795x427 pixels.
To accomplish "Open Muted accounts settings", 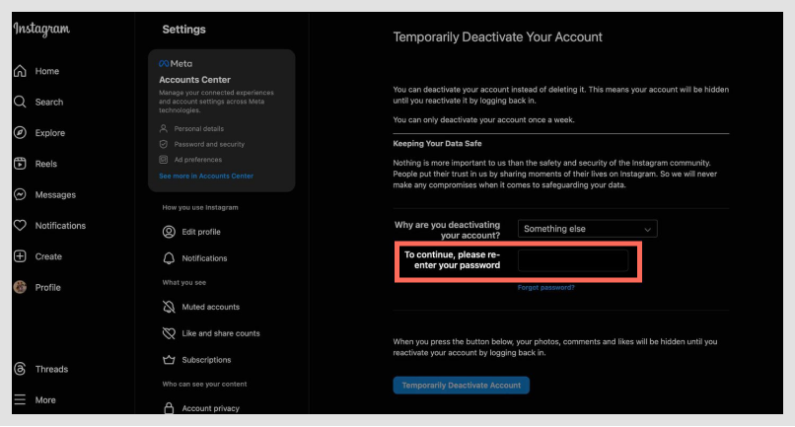I will point(211,307).
